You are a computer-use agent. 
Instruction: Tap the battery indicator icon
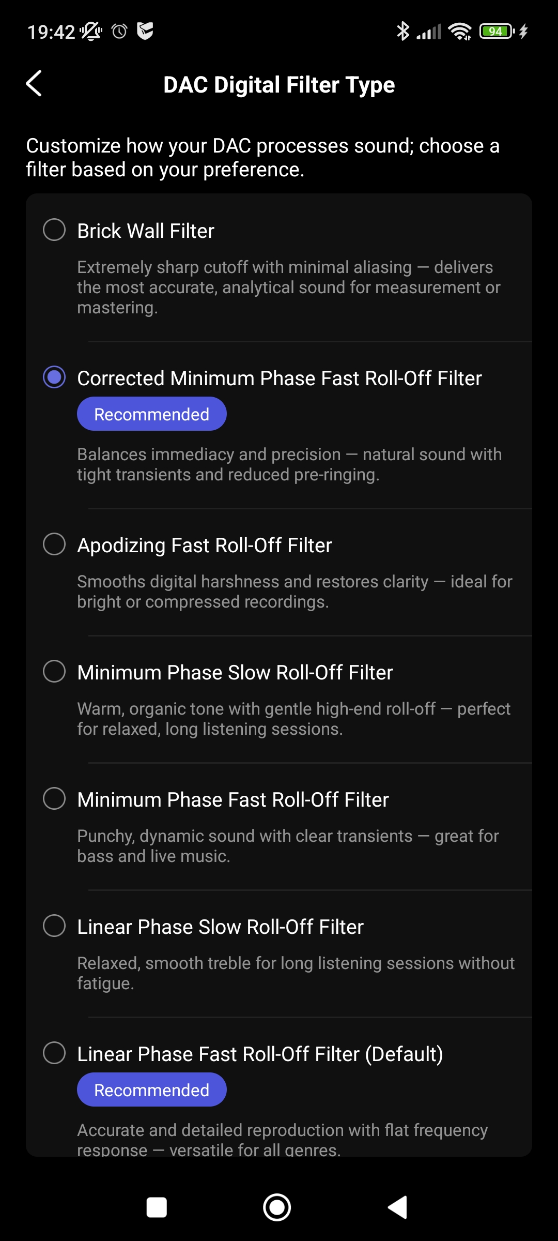pyautogui.click(x=496, y=31)
